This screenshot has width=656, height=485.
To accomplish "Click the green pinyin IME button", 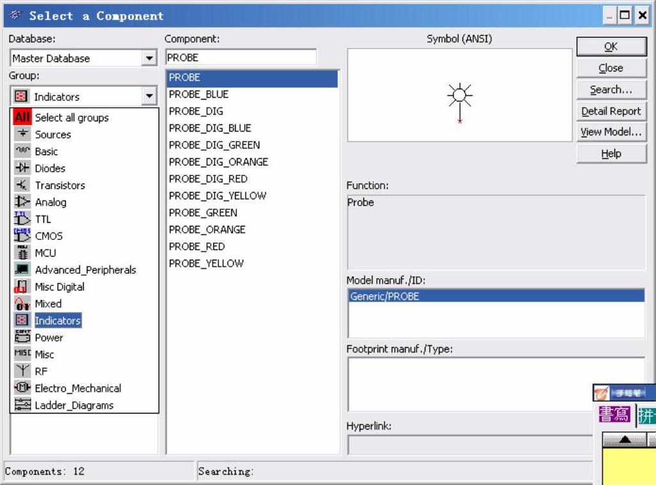I will pyautogui.click(x=646, y=415).
